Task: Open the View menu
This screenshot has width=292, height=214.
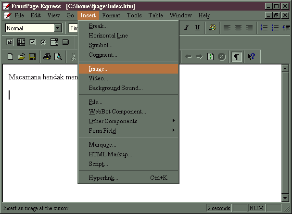Action: click(x=53, y=15)
